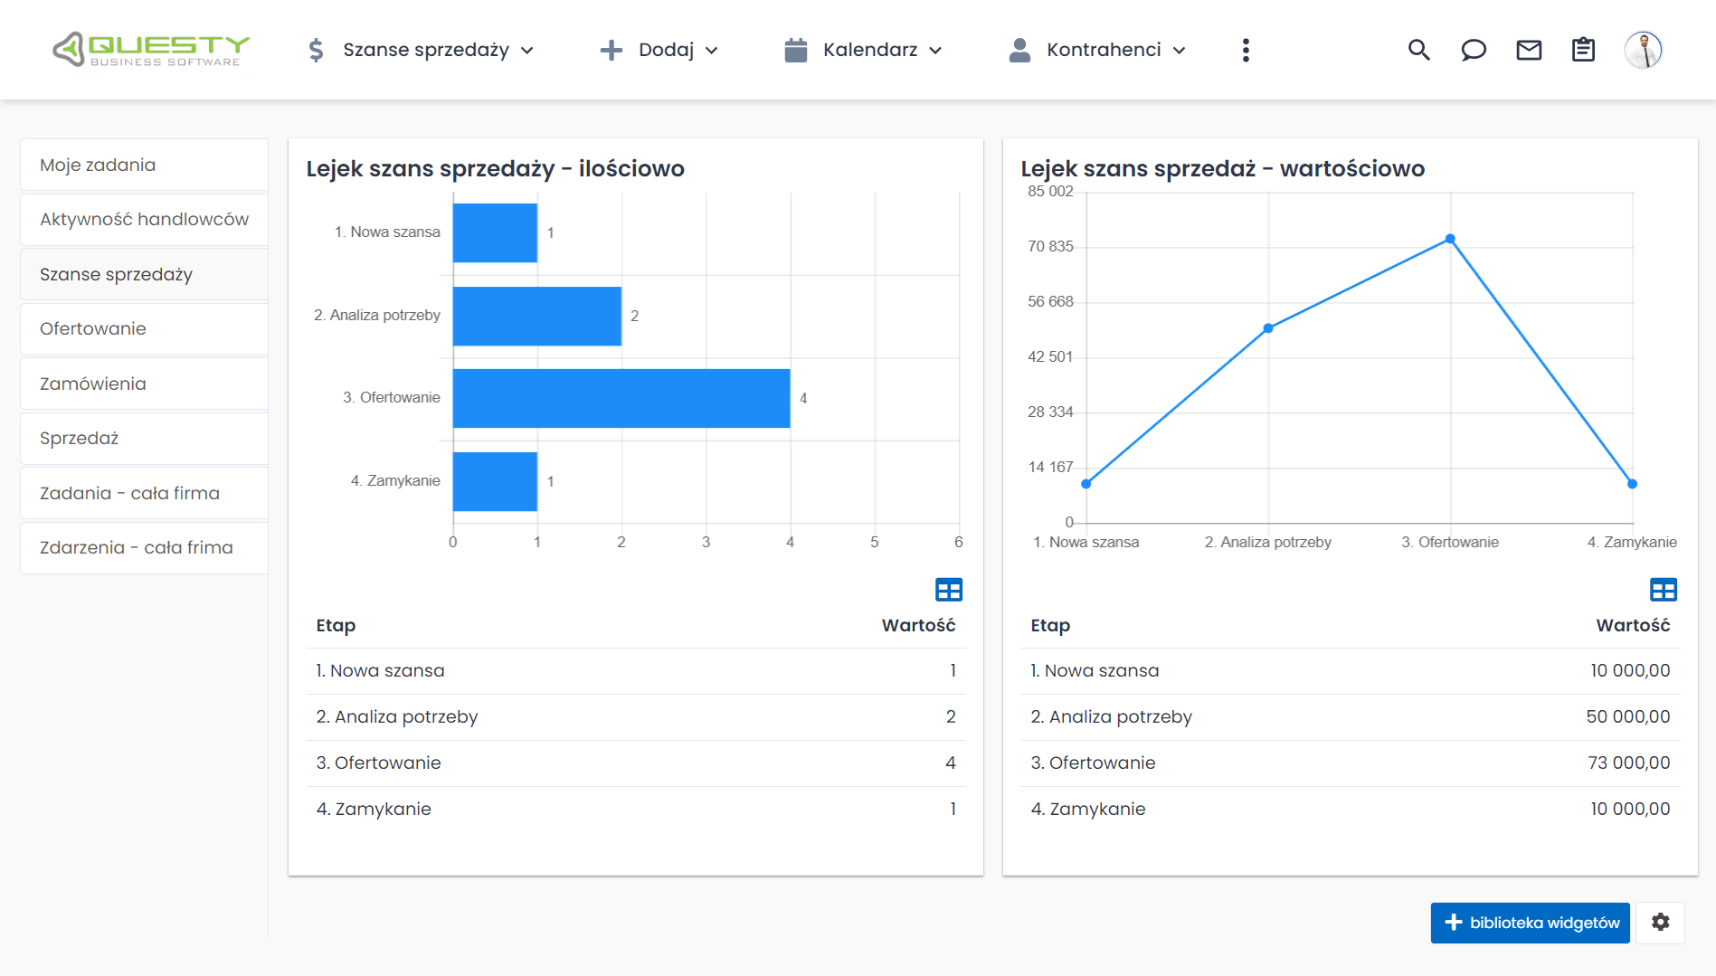The width and height of the screenshot is (1716, 976).
Task: Select Zdarzenia - cała frima sidebar tab
Action: (x=144, y=548)
